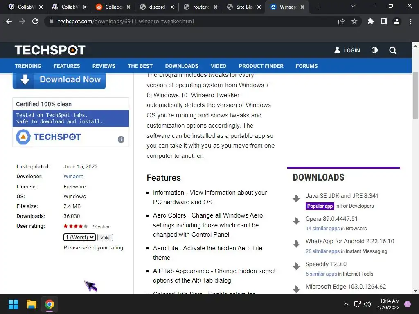Click the user rating stars
Screen dimensions: 419x314
tap(76, 226)
